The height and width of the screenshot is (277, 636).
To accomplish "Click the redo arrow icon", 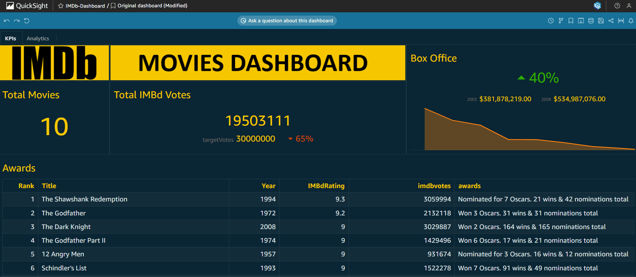I will [x=17, y=21].
